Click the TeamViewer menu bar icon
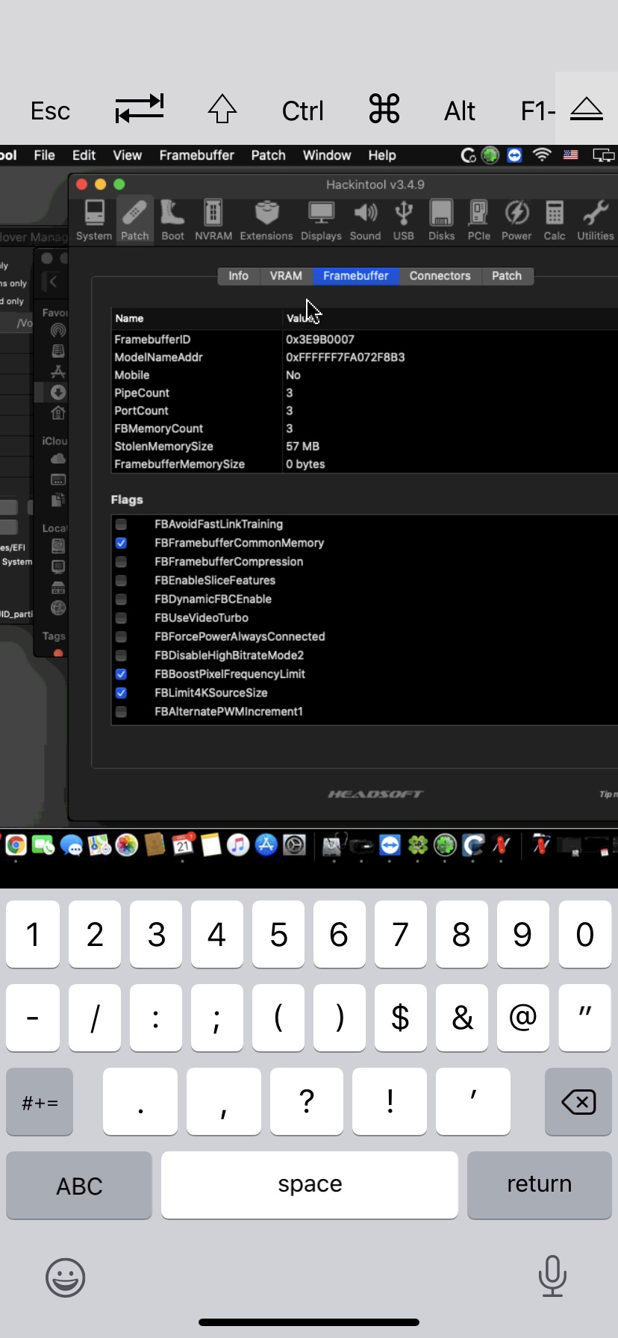The image size is (618, 1338). (x=515, y=155)
